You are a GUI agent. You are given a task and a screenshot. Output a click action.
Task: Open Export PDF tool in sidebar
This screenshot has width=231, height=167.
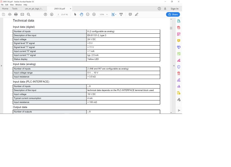pos(179,21)
